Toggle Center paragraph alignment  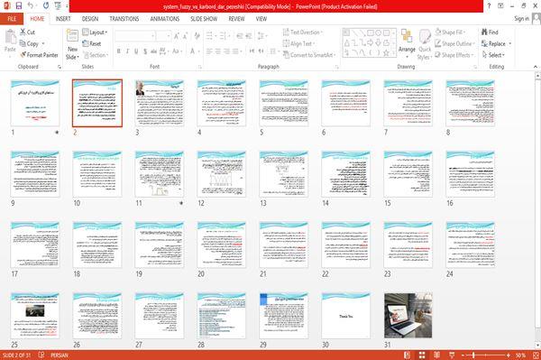click(x=218, y=51)
